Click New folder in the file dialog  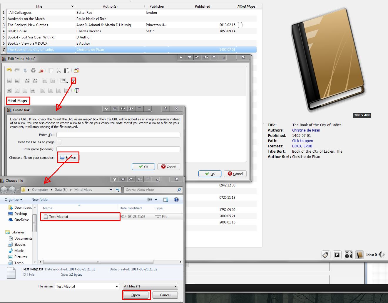40,200
